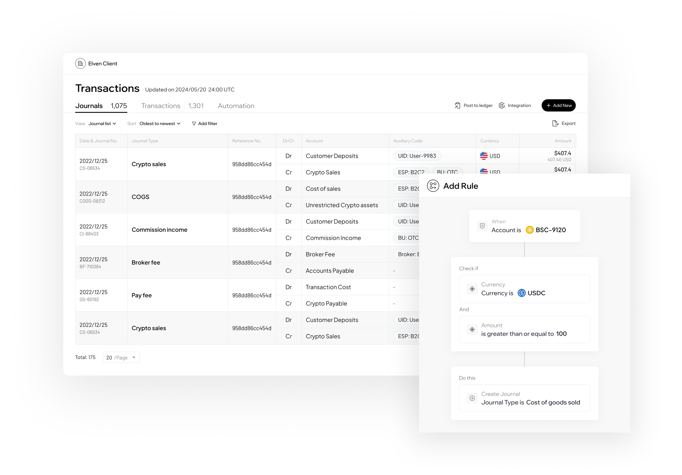The height and width of the screenshot is (475, 682).
Task: Click the Add filter label
Action: pyautogui.click(x=208, y=123)
